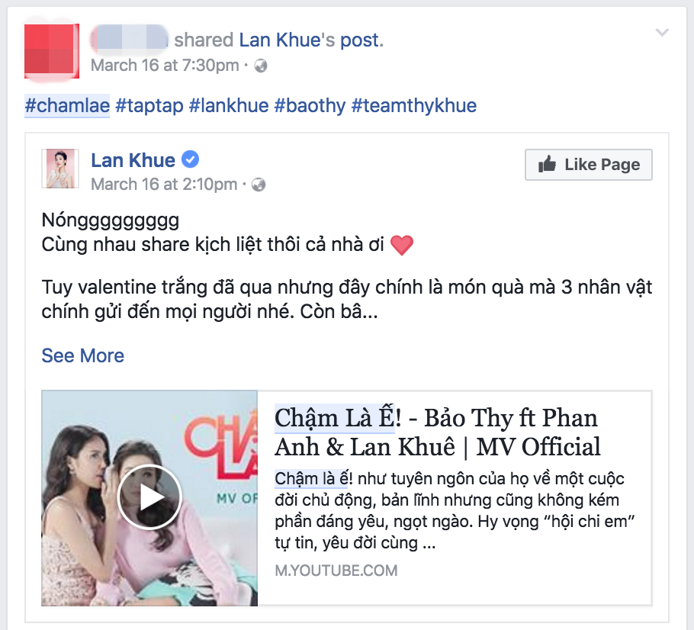Expand the post with See More
694x630 pixels.
point(83,355)
